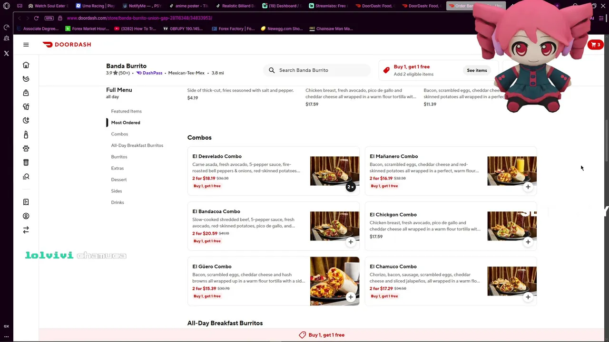Open the Convenience drink-and-snack sidebar icon
Screen dimensions: 609x342
click(26, 107)
